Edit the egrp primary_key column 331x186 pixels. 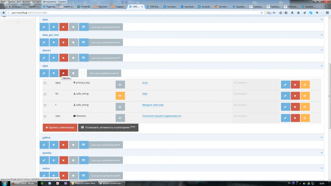(x=285, y=85)
